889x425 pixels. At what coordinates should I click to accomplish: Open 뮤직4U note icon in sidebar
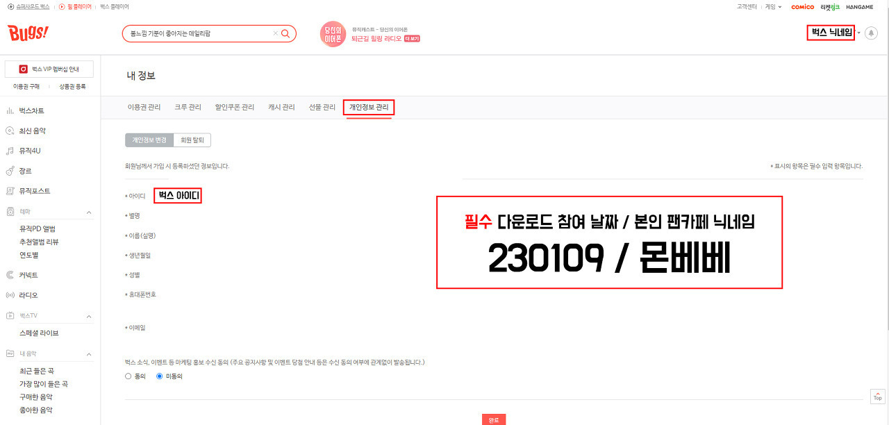tap(10, 151)
